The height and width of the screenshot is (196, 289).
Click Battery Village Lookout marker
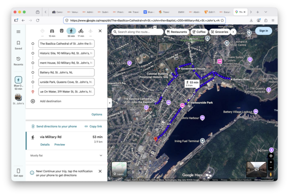[x=256, y=111]
